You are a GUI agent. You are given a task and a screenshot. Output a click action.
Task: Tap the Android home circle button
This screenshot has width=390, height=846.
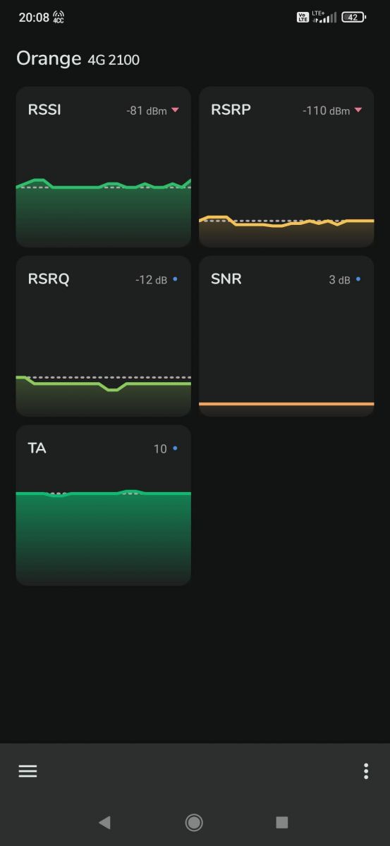click(194, 822)
